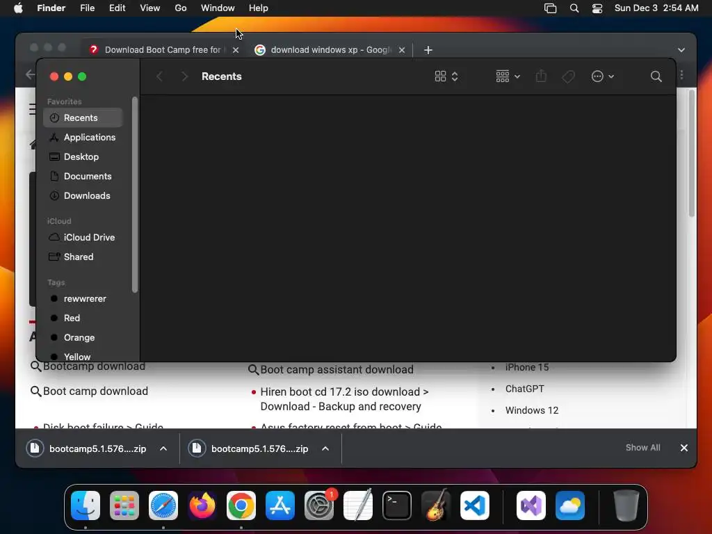Open Control Center in menu bar
712x534 pixels.
pos(597,8)
